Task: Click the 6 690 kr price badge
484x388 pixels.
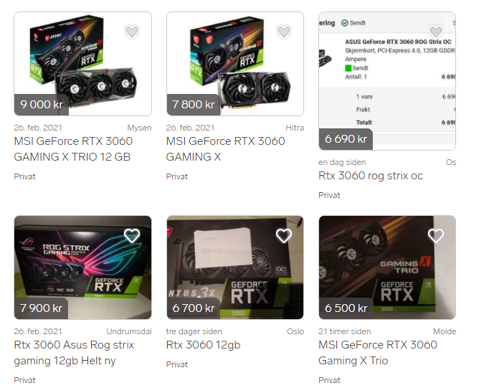Action: coord(346,139)
